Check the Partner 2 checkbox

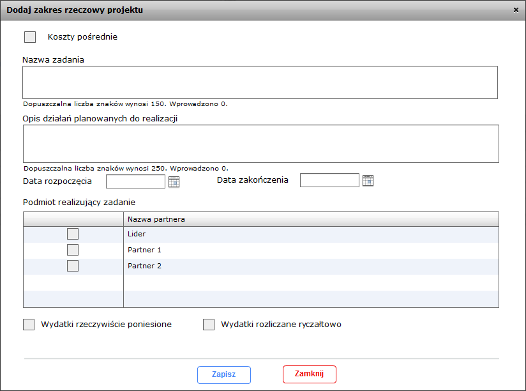pyautogui.click(x=73, y=266)
